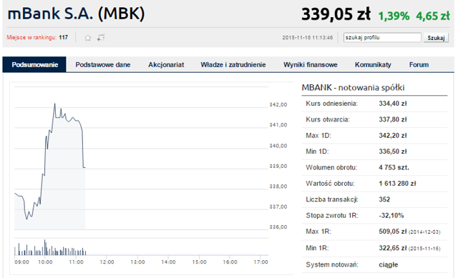Focus the szukaj profilu search field
This screenshot has width=458, height=278.
pyautogui.click(x=382, y=37)
